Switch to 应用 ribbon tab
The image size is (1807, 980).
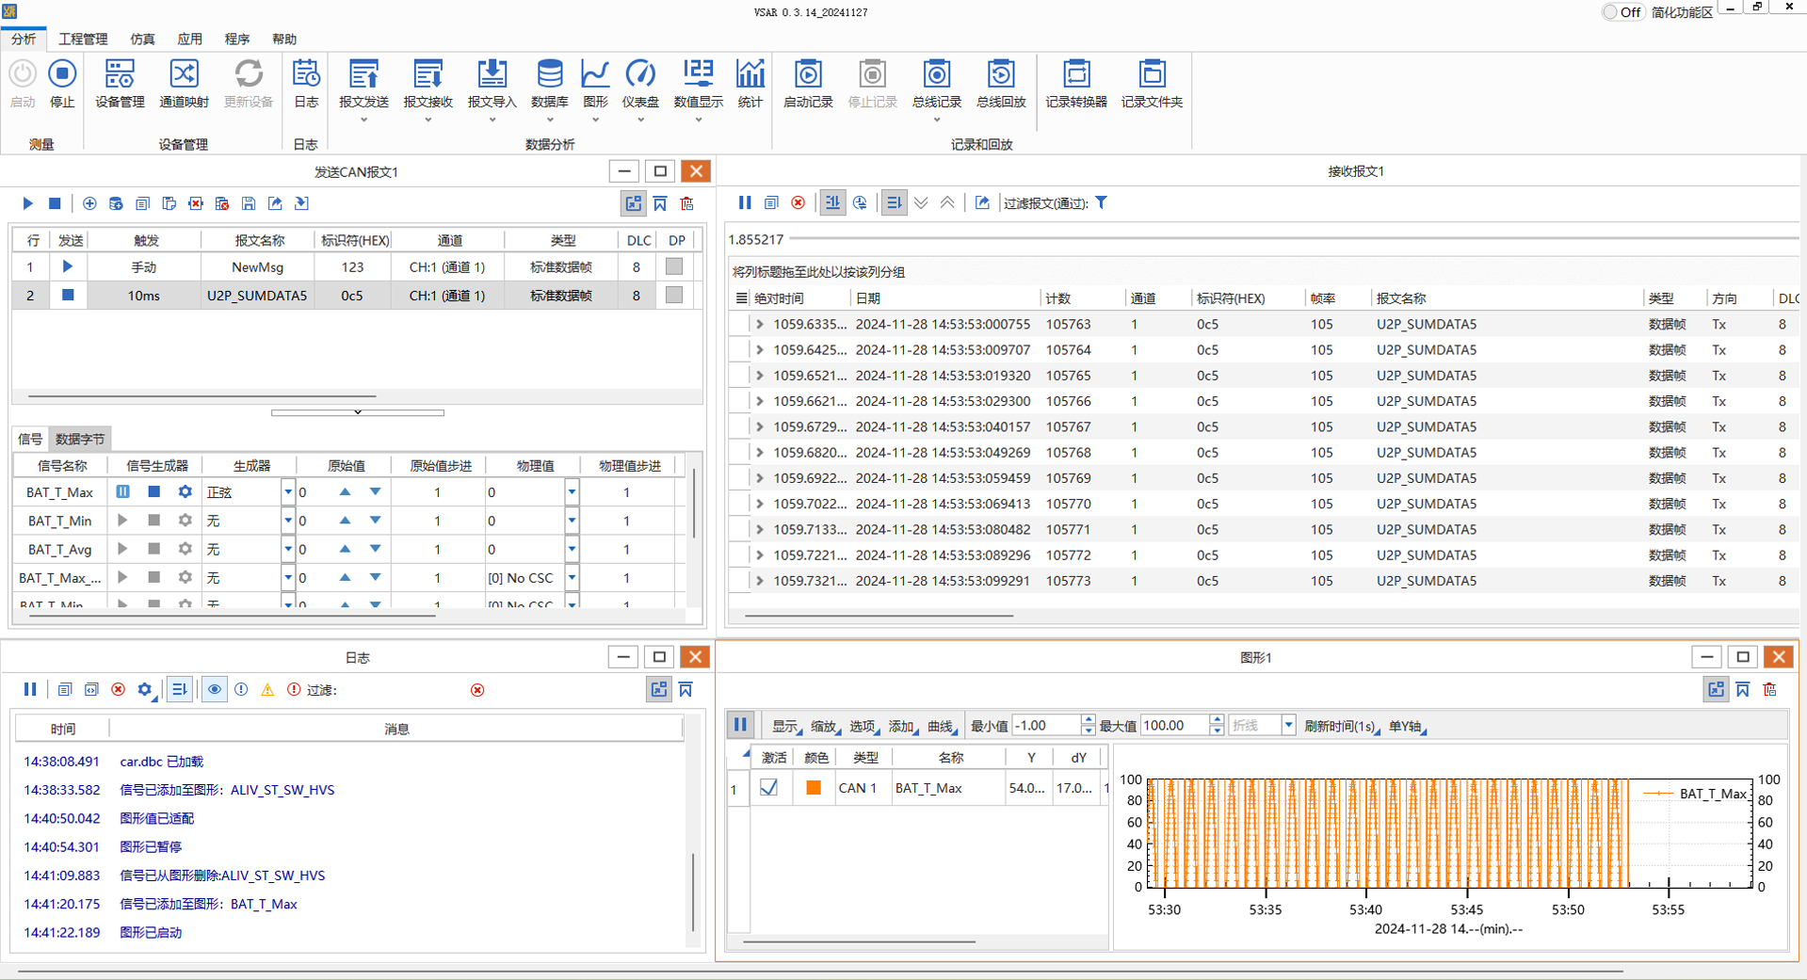point(190,39)
